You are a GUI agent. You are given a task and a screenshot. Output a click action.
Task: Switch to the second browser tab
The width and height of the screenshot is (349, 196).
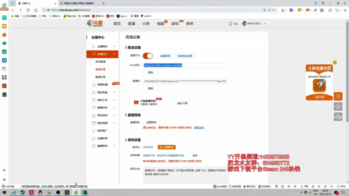pos(79,3)
